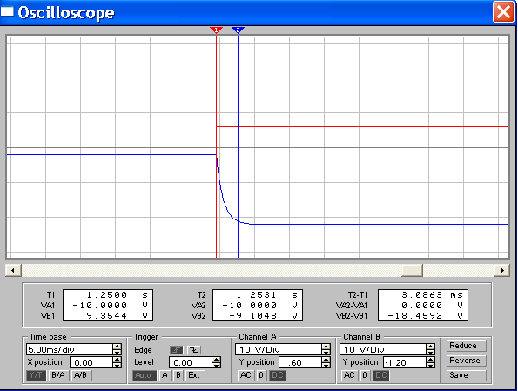The height and width of the screenshot is (391, 518).
Task: Click the Channel A scale 10 V/Div field
Action: (x=279, y=349)
